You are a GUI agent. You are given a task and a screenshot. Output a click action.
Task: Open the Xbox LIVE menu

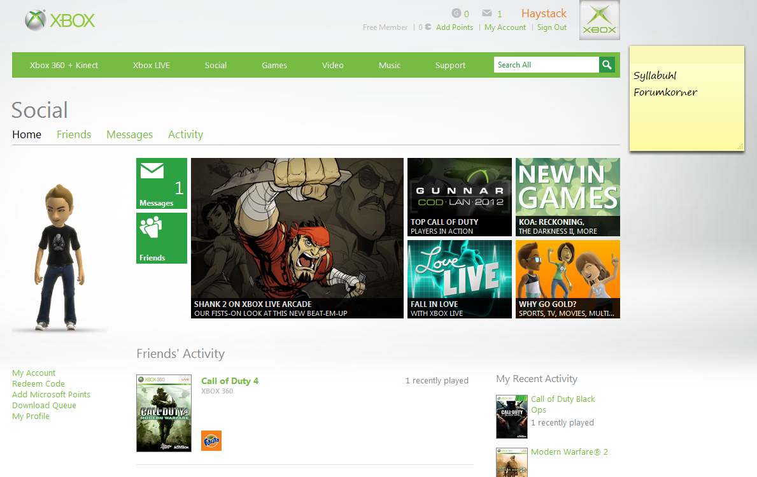pos(152,65)
